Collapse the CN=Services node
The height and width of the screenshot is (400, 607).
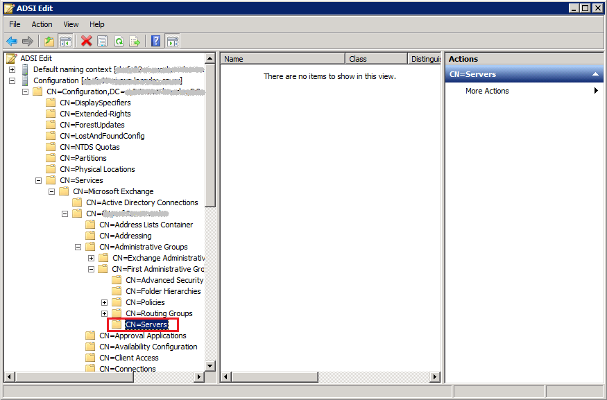(38, 181)
